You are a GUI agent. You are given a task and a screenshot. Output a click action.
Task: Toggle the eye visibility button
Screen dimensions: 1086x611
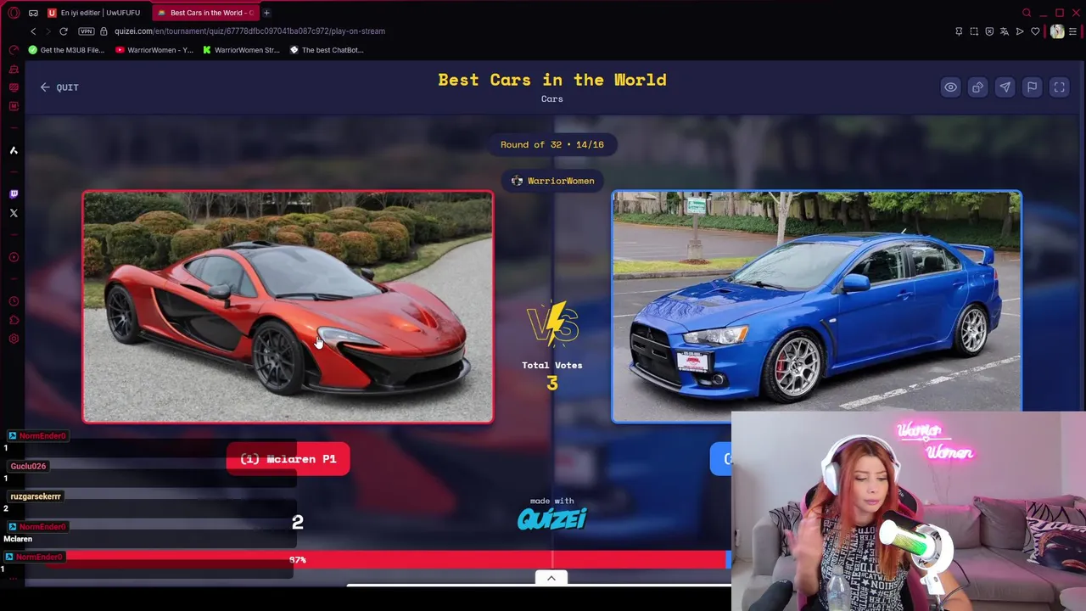(950, 87)
